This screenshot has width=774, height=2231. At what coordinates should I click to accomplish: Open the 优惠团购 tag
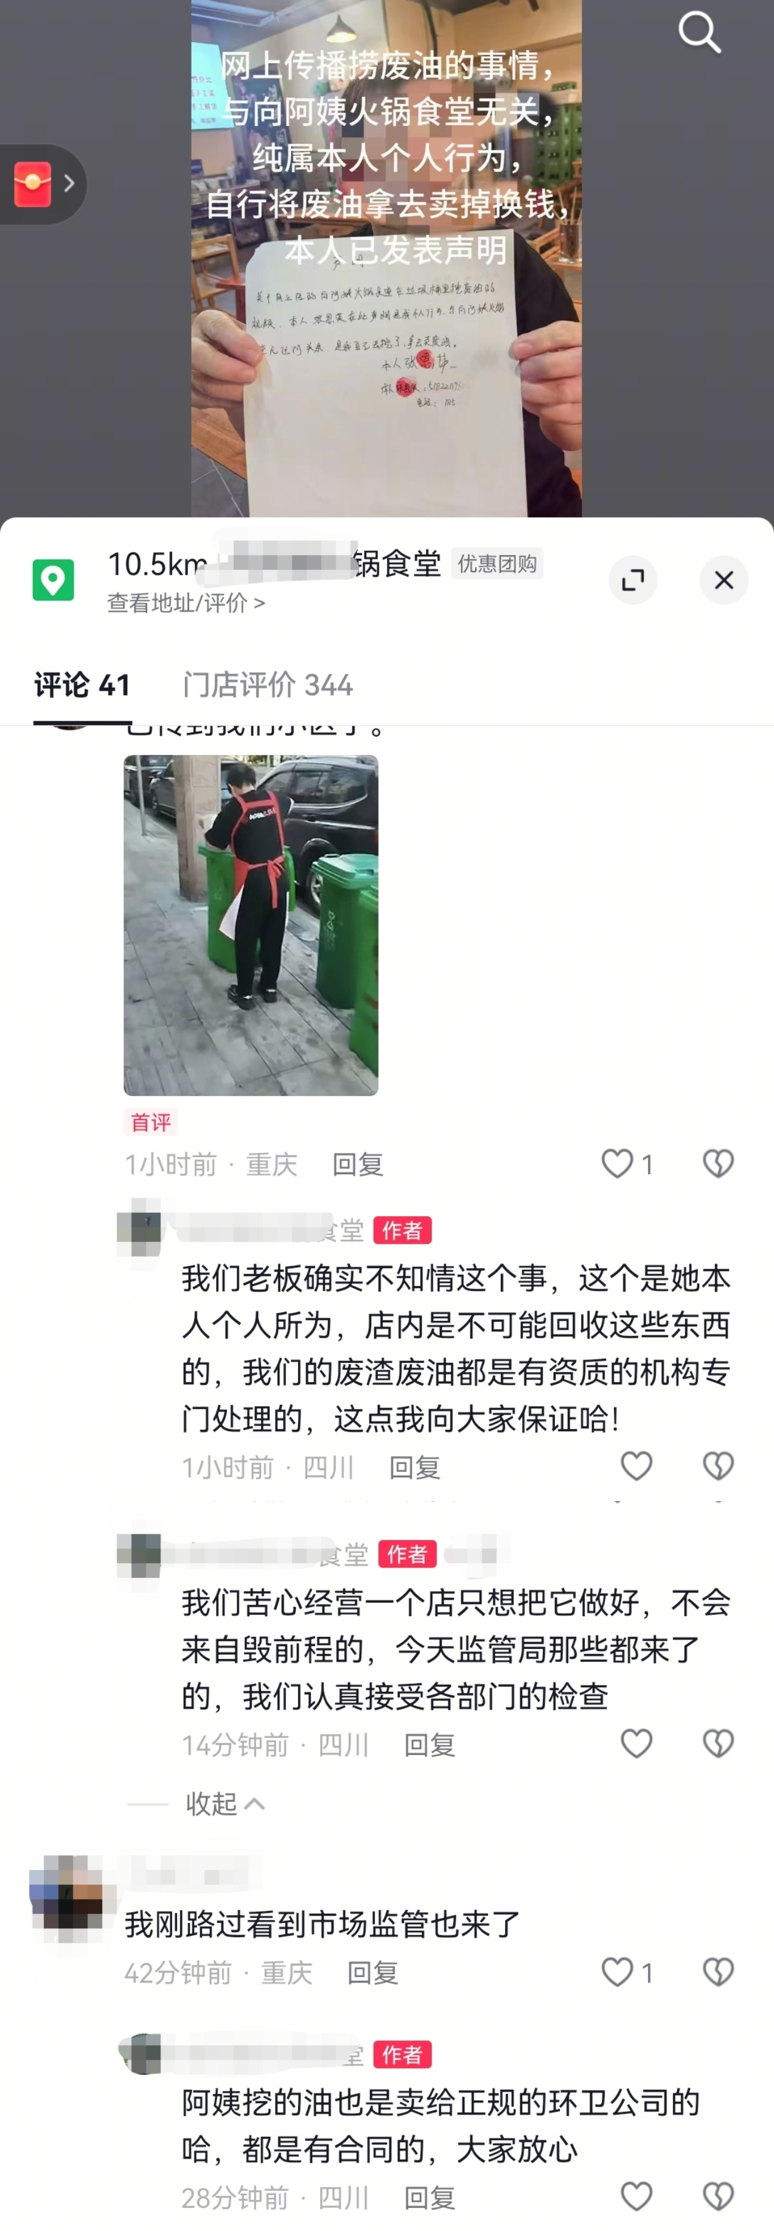point(497,564)
